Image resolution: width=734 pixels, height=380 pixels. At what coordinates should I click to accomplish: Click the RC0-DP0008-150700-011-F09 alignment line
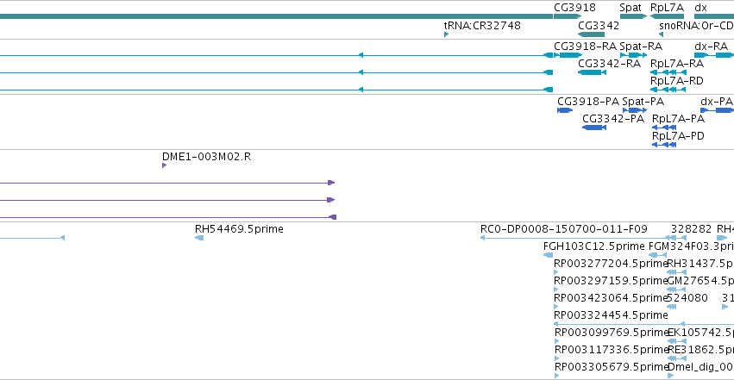(574, 238)
